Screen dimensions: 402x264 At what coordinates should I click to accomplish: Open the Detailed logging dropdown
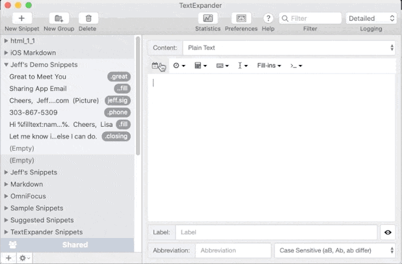pos(371,18)
